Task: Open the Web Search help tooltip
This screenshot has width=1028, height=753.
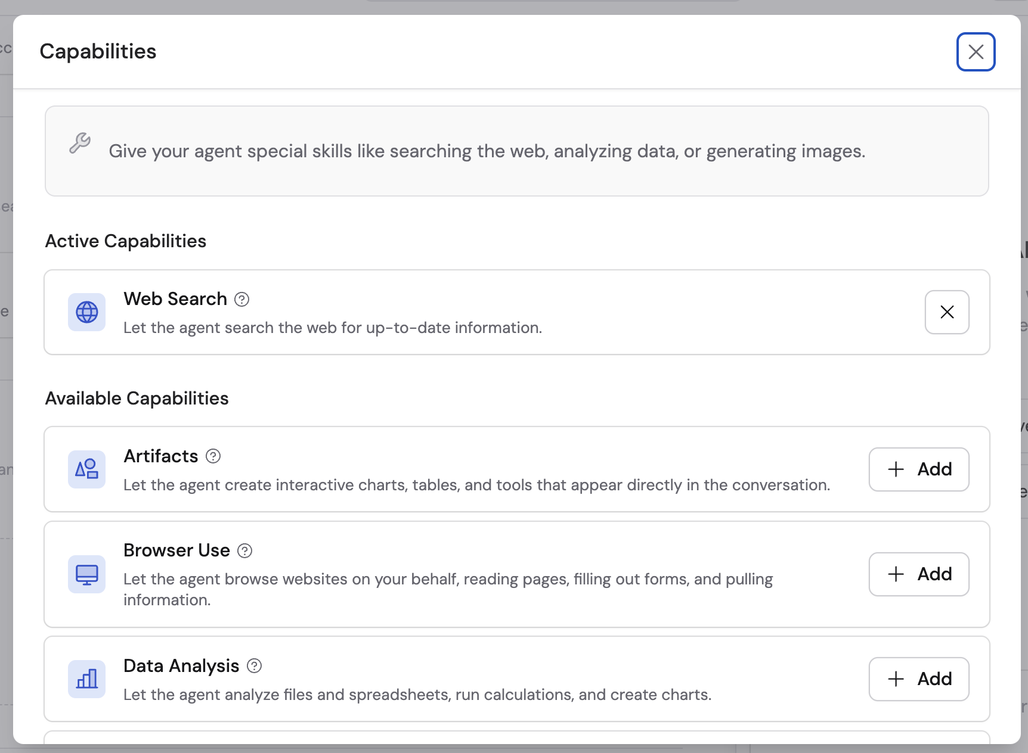Action: pyautogui.click(x=242, y=299)
